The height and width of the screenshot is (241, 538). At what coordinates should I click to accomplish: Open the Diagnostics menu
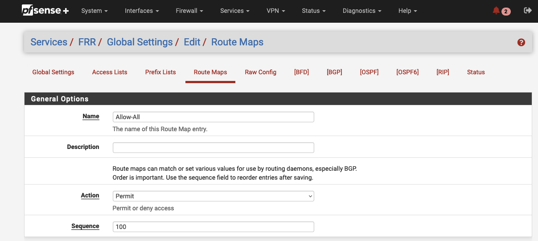click(x=362, y=11)
